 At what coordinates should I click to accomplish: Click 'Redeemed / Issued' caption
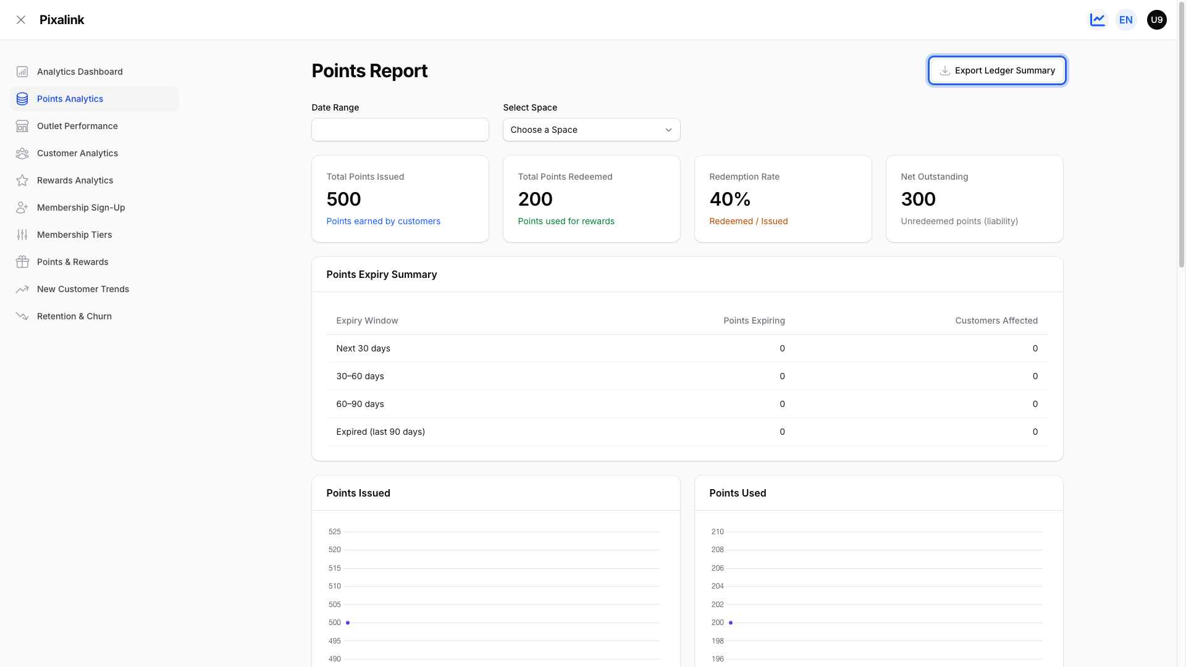tap(749, 221)
